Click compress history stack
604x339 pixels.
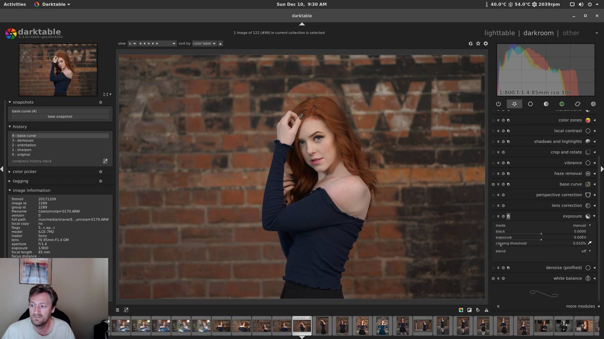[32, 161]
